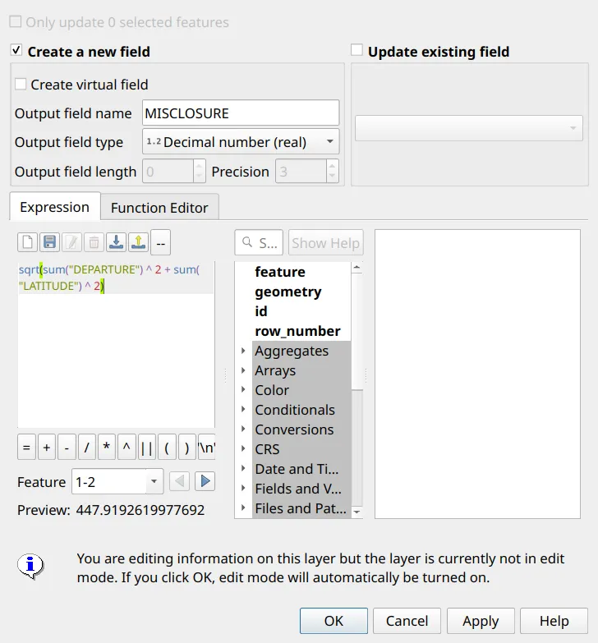Click the delete stored expression trash icon

click(x=94, y=242)
